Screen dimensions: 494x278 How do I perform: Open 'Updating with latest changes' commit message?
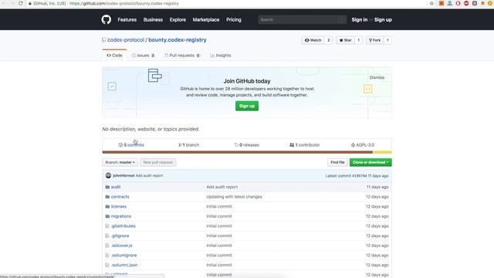[x=234, y=197]
